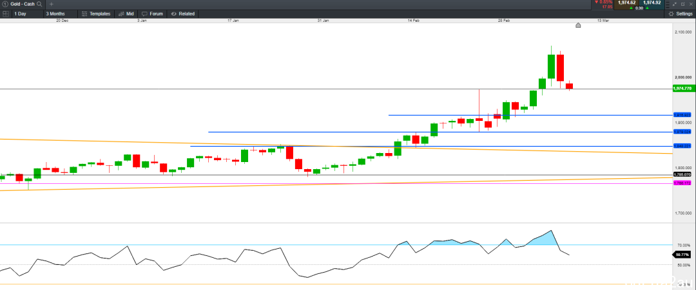
Task: Open the Forum panel
Action: (x=152, y=14)
